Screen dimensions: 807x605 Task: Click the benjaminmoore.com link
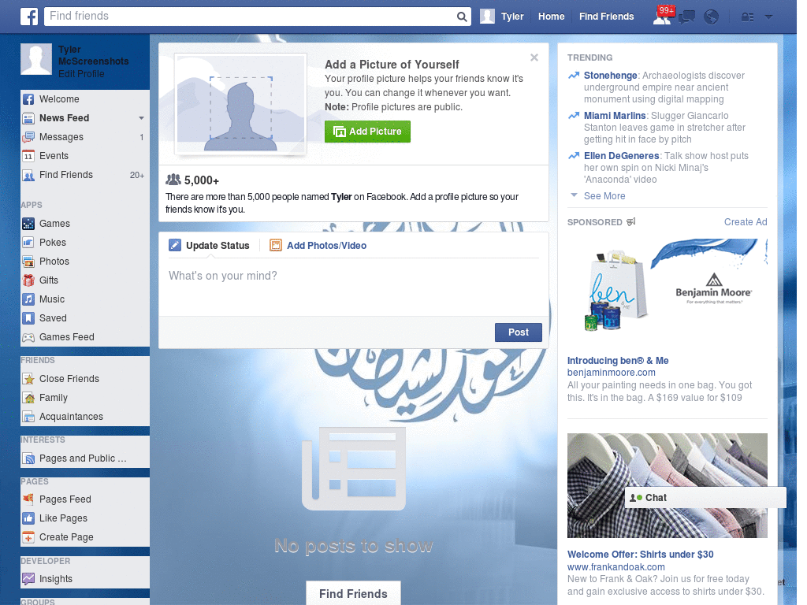[612, 373]
